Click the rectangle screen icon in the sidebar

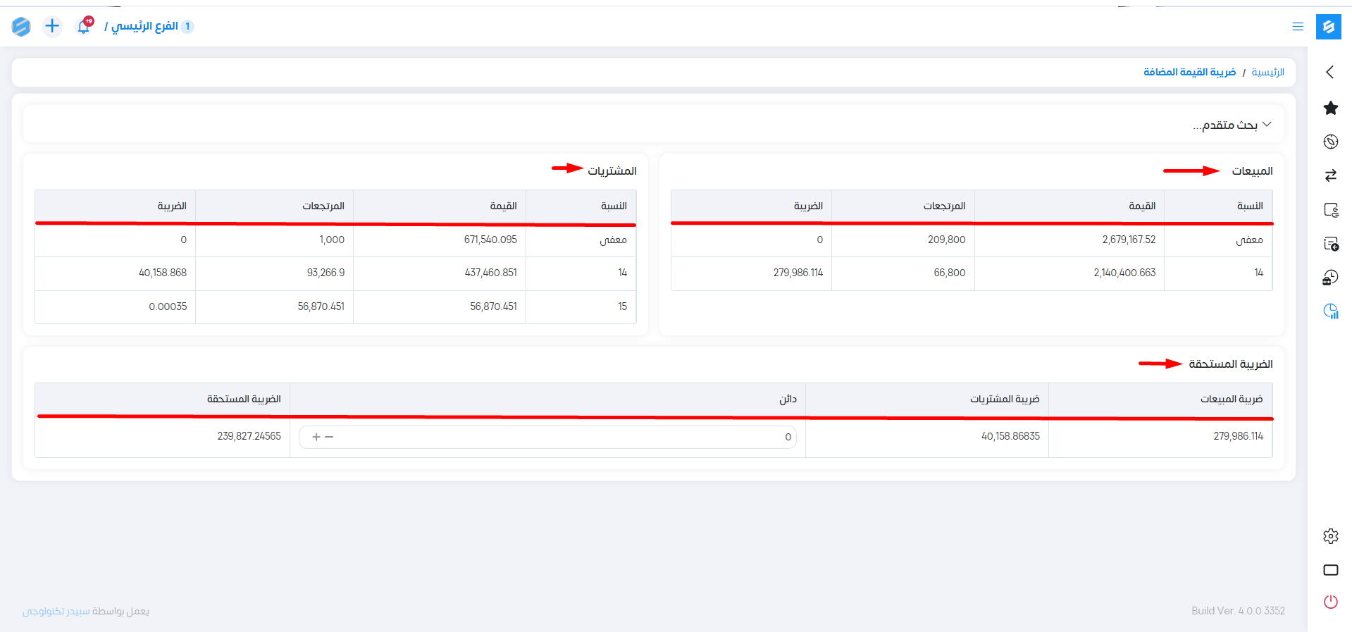pos(1330,570)
